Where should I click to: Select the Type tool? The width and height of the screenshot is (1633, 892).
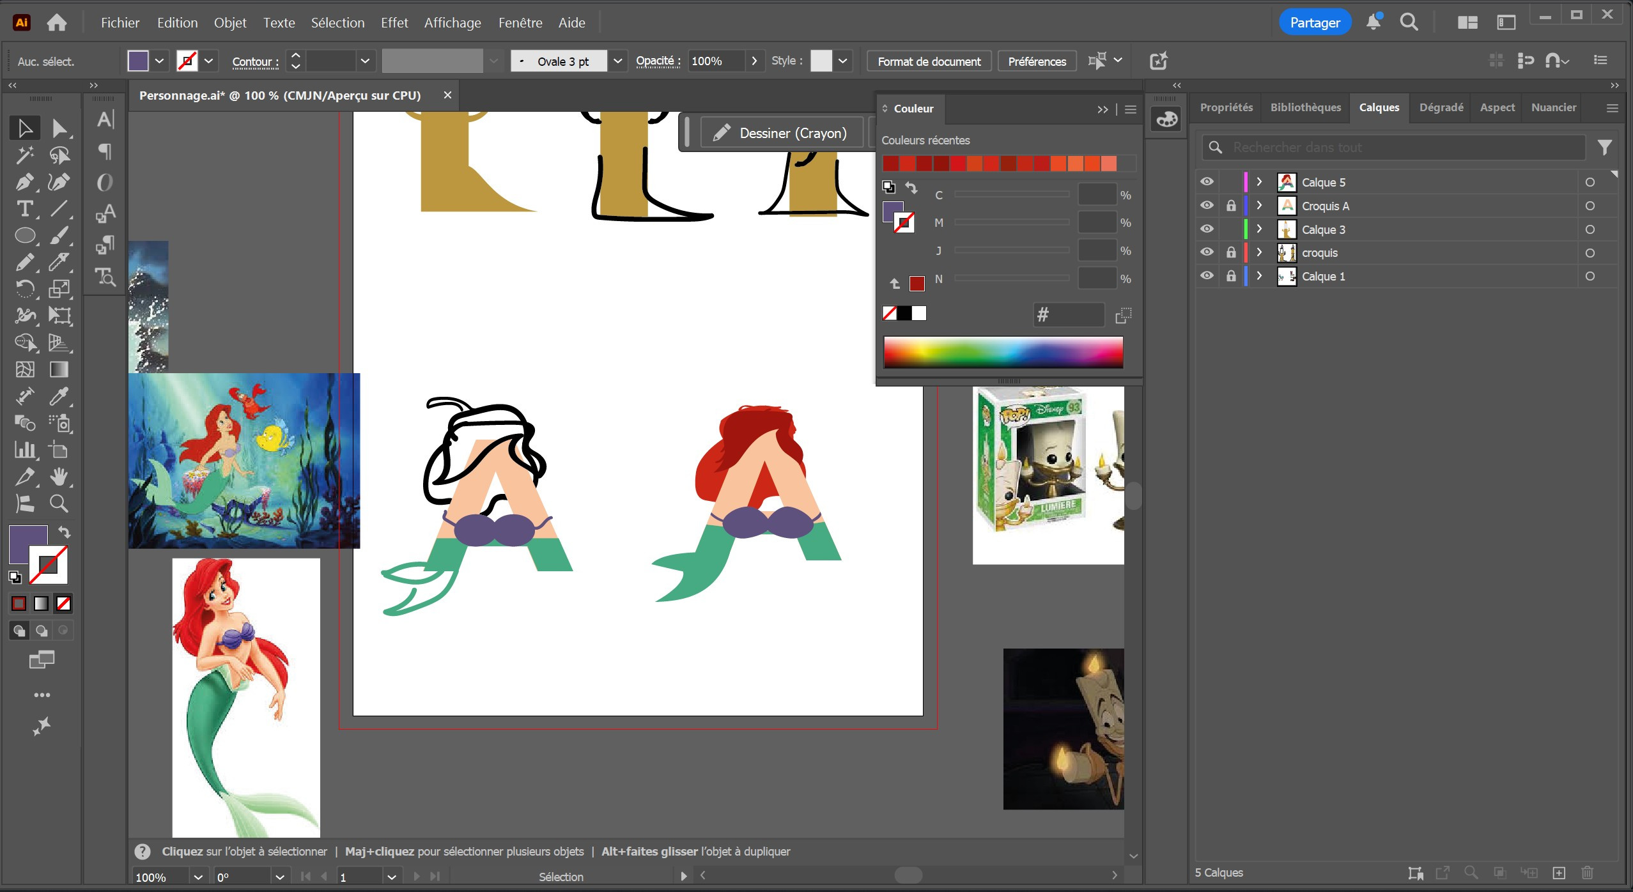24,209
